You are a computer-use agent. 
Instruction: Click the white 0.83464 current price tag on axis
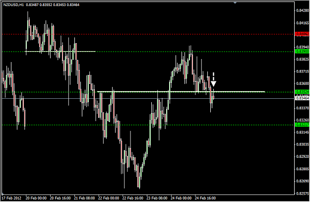[302, 98]
